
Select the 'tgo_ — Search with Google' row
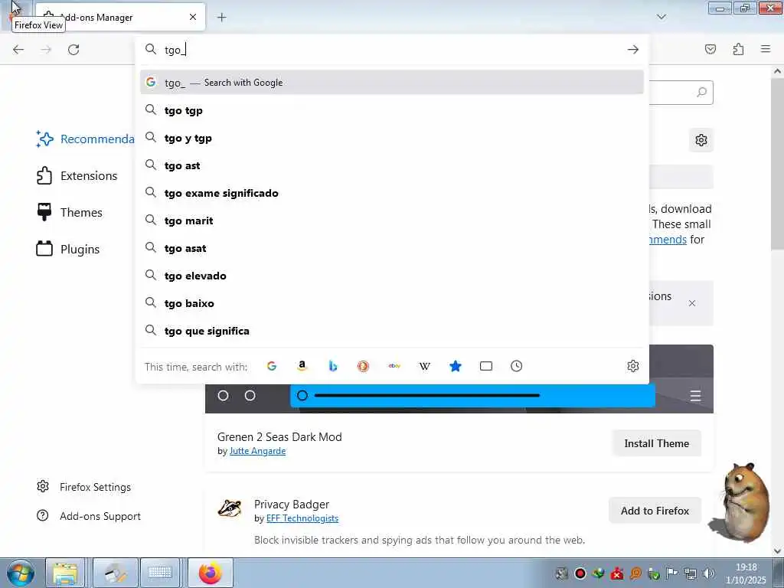click(x=392, y=83)
